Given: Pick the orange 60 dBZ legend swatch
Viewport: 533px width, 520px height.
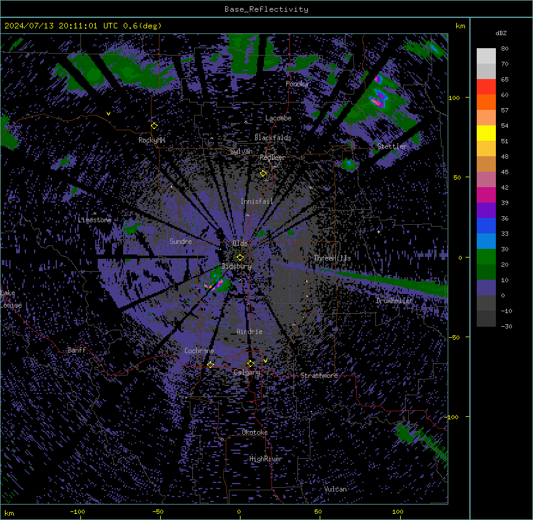Looking at the screenshot, I should [x=486, y=102].
